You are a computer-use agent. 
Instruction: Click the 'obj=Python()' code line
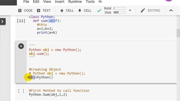click(x=41, y=77)
